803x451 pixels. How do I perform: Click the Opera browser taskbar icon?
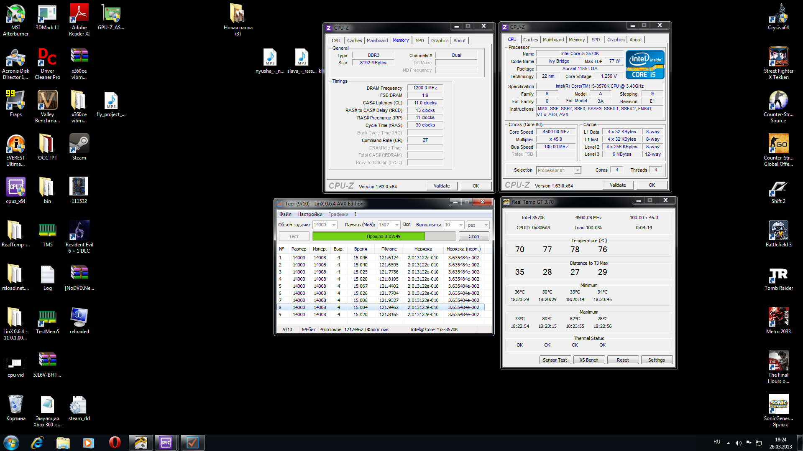click(x=115, y=443)
